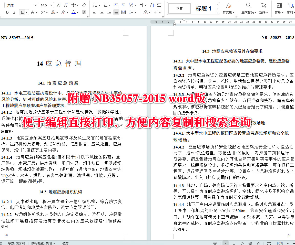
Task: Click the first-line indent ruler marker
Action: (x=184, y=19)
